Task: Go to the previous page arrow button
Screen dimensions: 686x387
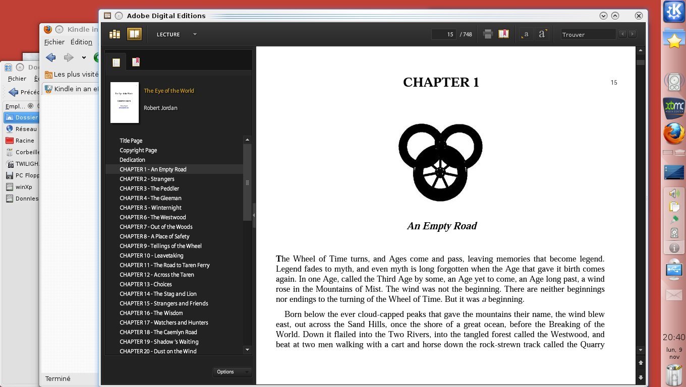Action: (641, 363)
